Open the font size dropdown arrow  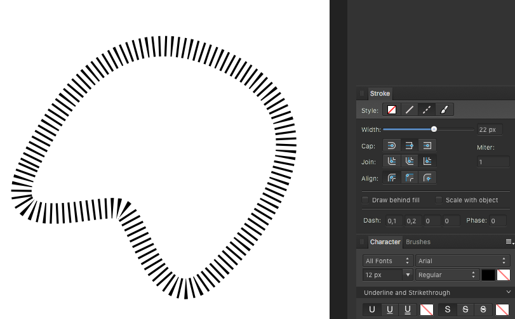(x=408, y=275)
